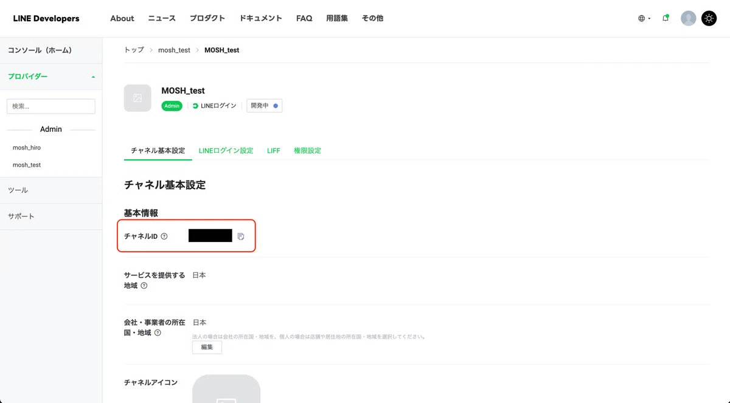Screen dimensions: 730x403
Task: Open help tooltip for サービスを提供する地域
Action: point(144,286)
